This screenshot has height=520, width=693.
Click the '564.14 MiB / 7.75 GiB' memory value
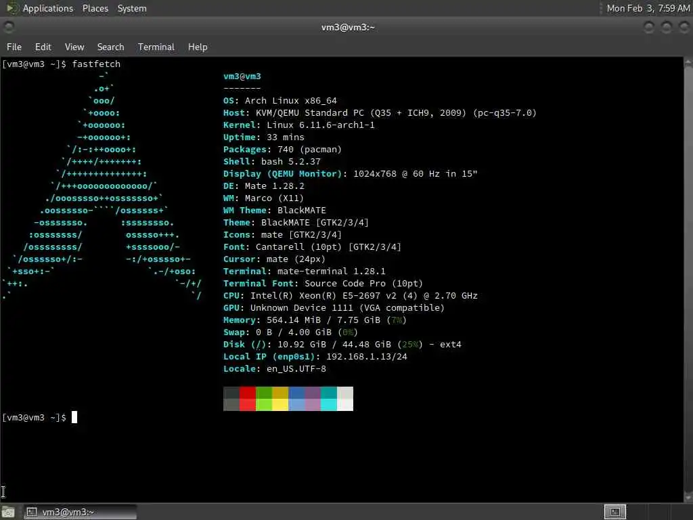(x=323, y=320)
